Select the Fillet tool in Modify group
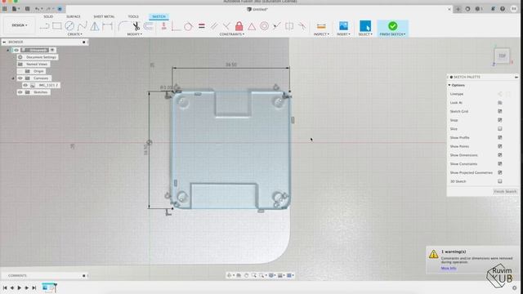The height and width of the screenshot is (294, 523). [123, 26]
